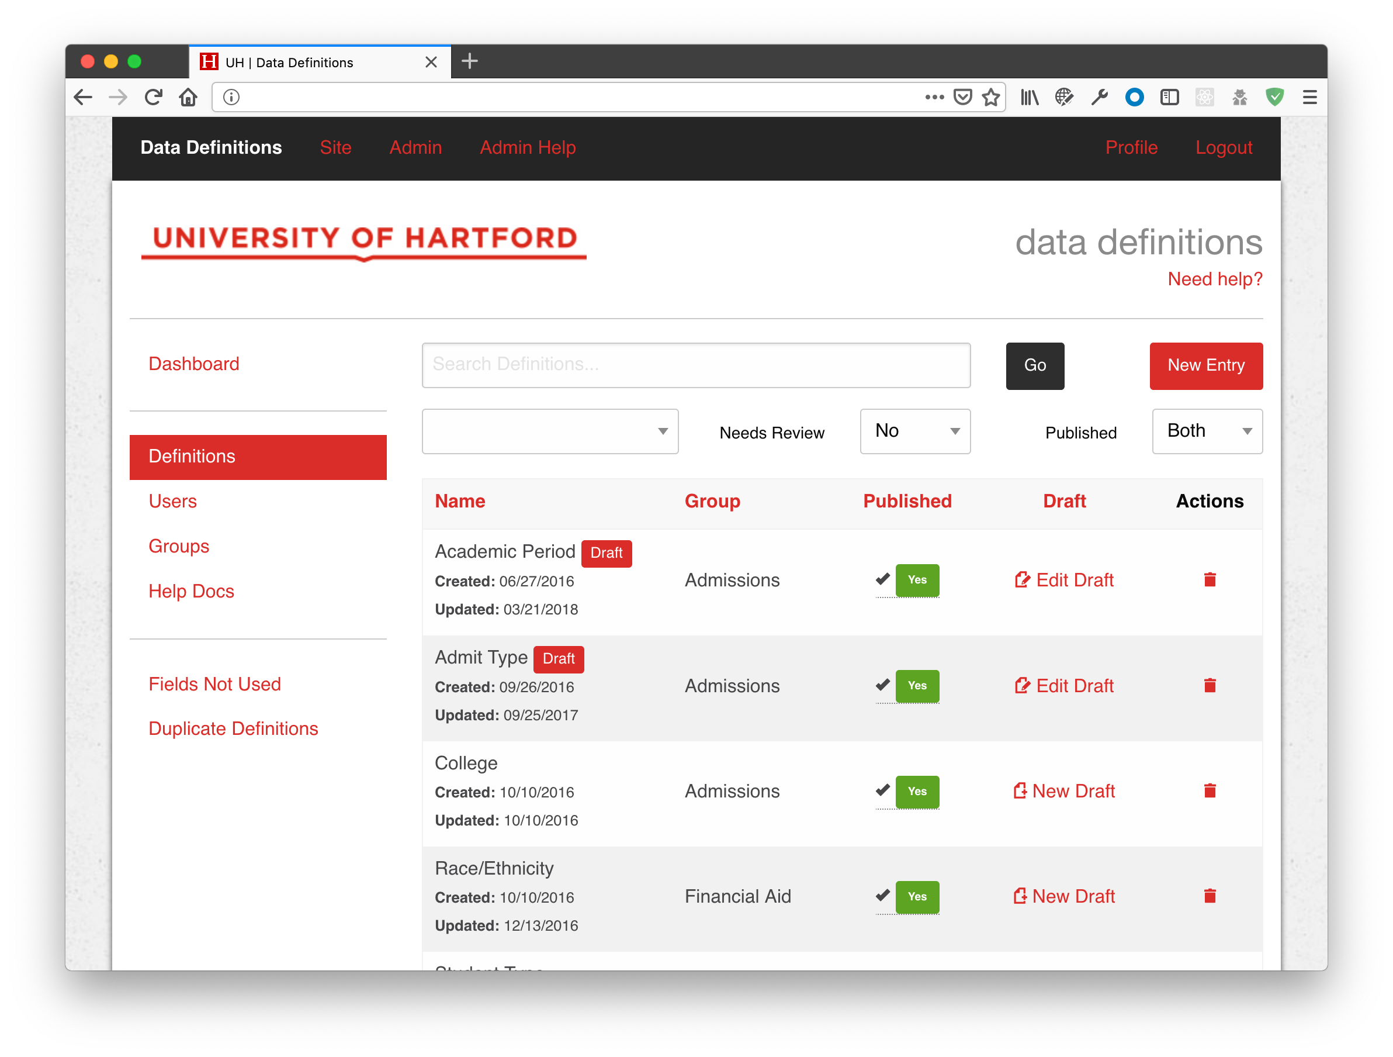Click New Draft for Race/Ethnicity
This screenshot has height=1057, width=1393.
coord(1064,896)
